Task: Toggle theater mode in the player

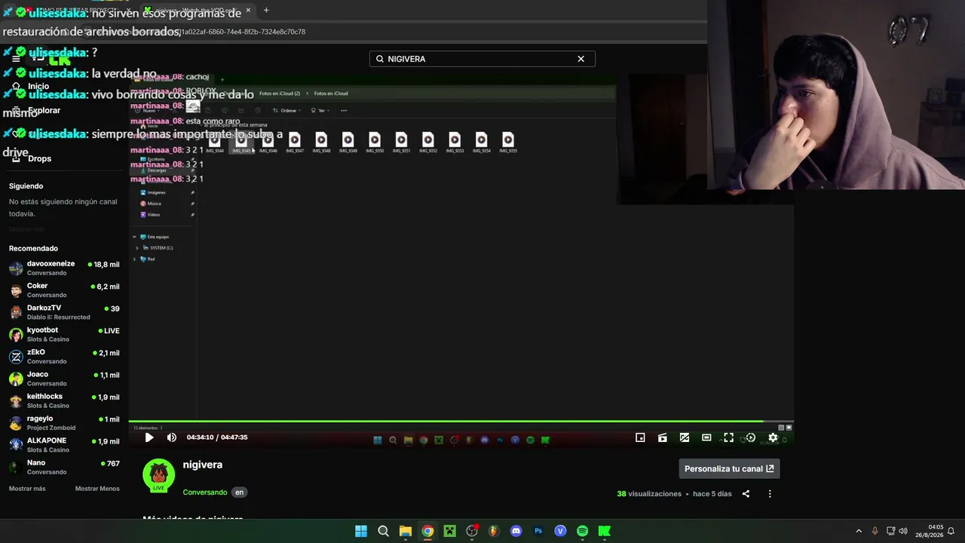Action: point(706,437)
